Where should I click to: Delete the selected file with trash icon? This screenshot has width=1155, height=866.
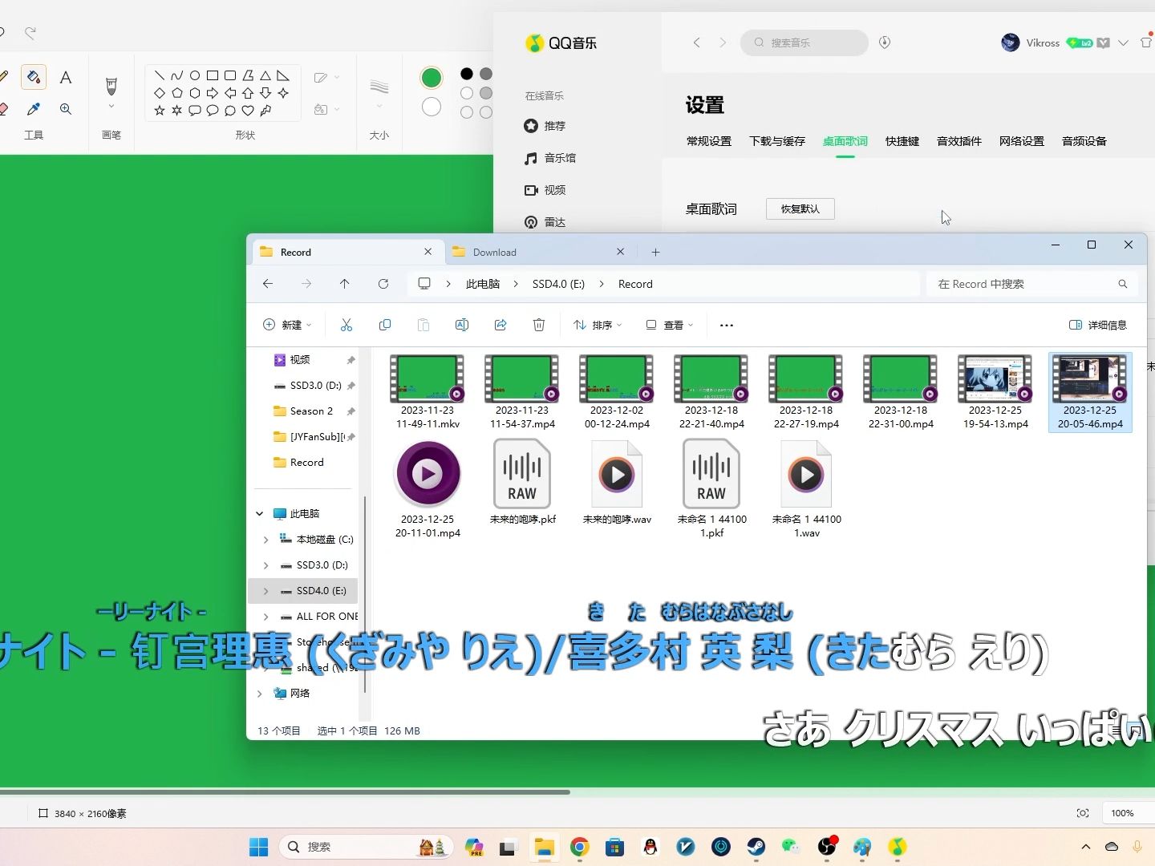pos(539,325)
